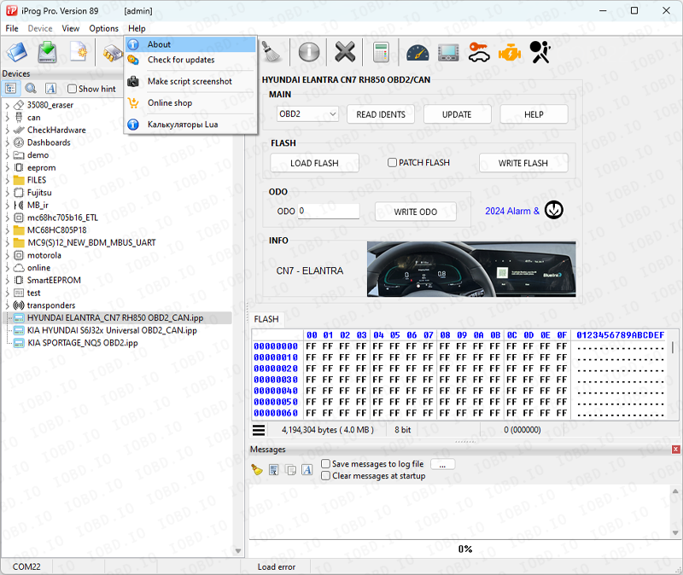Click the log file browse ... button
The image size is (683, 575).
click(442, 464)
